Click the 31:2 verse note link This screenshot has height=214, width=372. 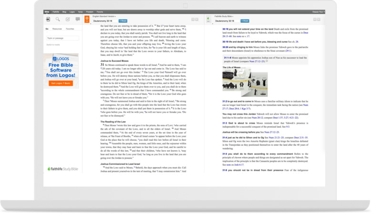[225, 102]
